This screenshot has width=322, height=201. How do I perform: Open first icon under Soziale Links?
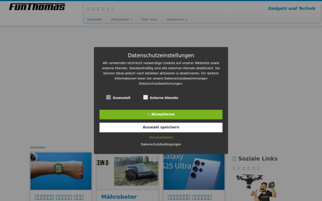(x=234, y=168)
